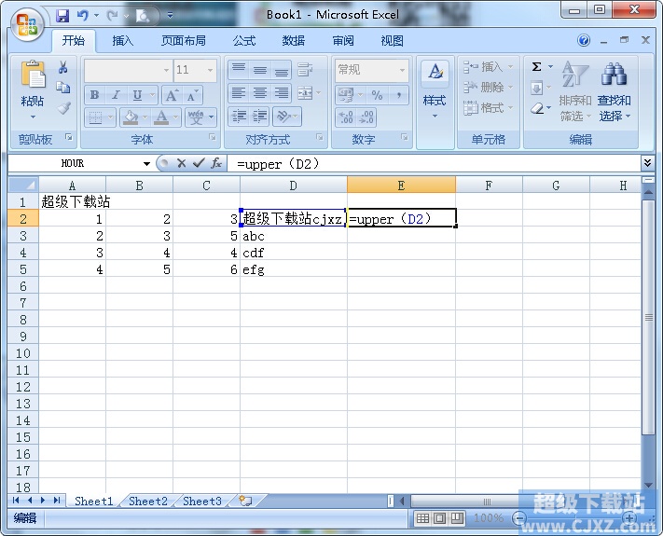Open the Font dialog launcher
This screenshot has width=663, height=536.
tap(213, 137)
